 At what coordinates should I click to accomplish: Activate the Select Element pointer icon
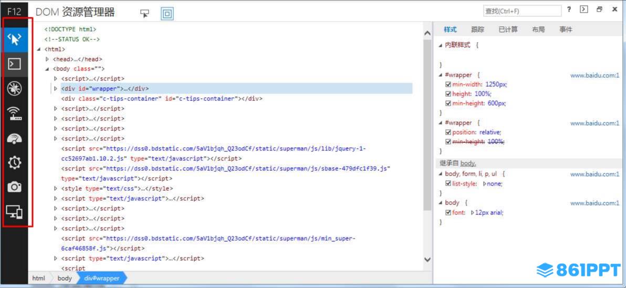144,13
